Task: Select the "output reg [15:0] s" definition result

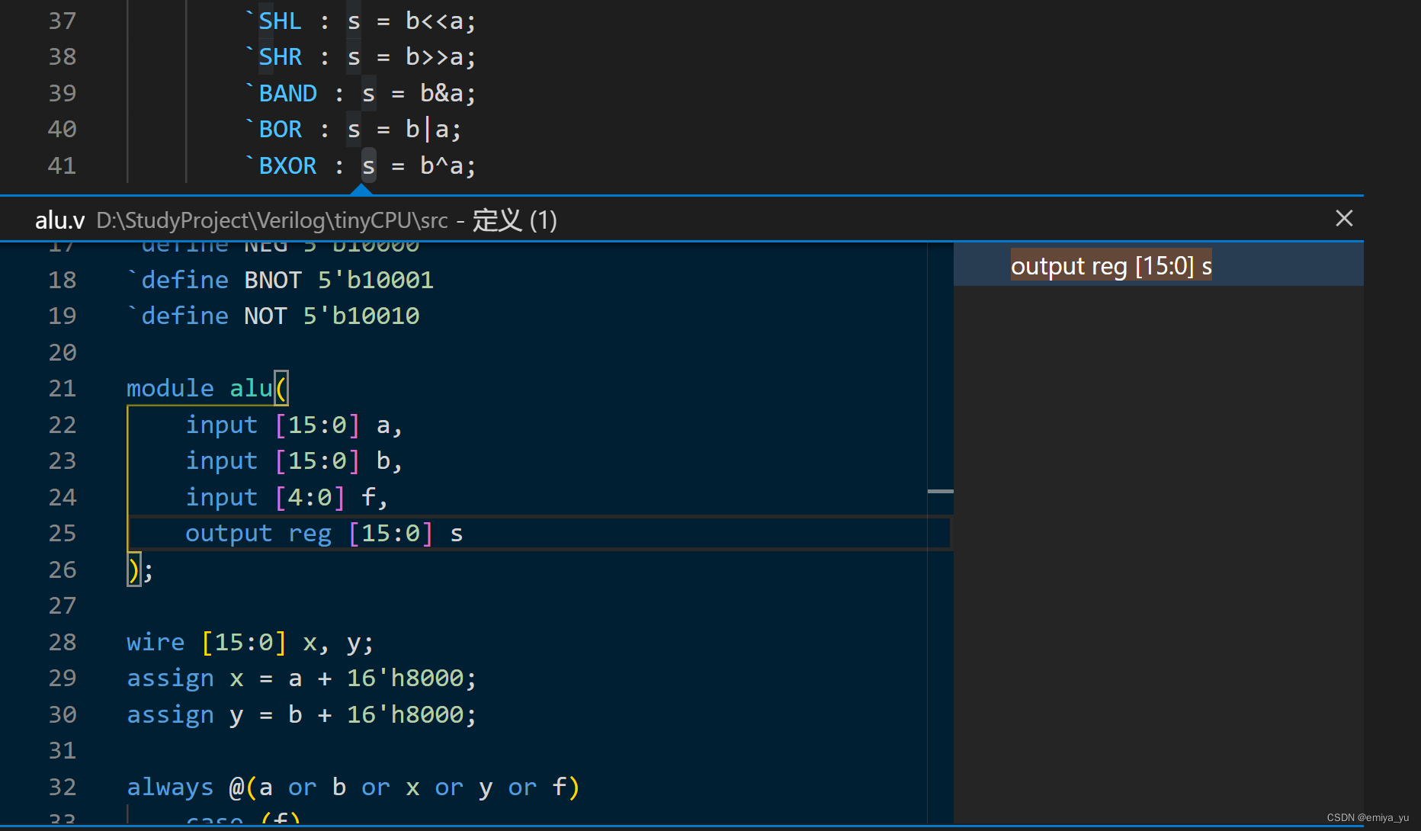Action: (x=1110, y=265)
